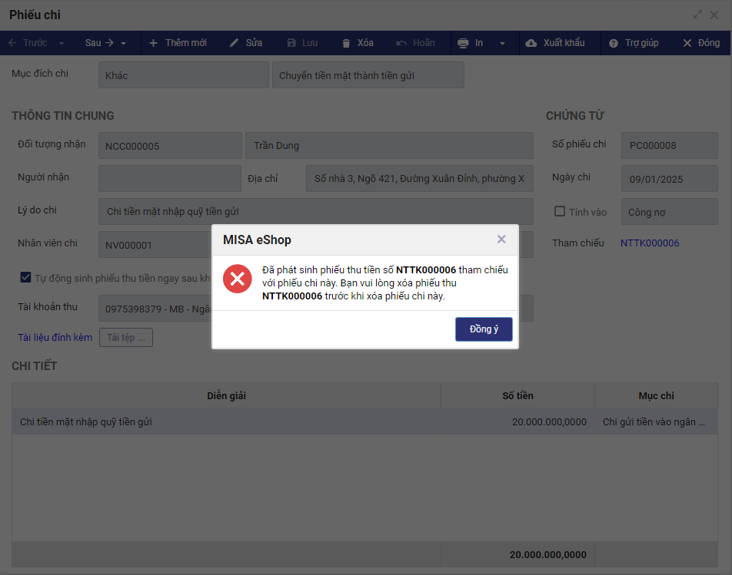This screenshot has height=575, width=732.
Task: Click the Xuất khẩu toolbar label
Action: tap(564, 43)
